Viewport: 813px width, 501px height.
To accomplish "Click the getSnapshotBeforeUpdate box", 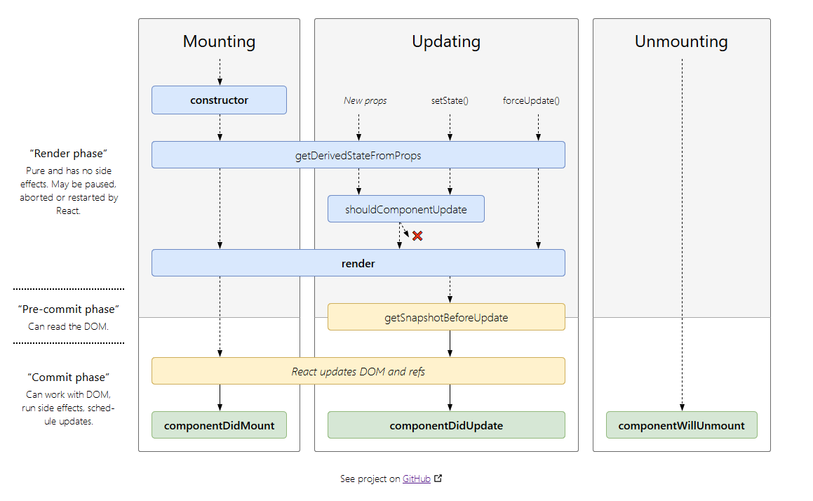I will tap(446, 317).
